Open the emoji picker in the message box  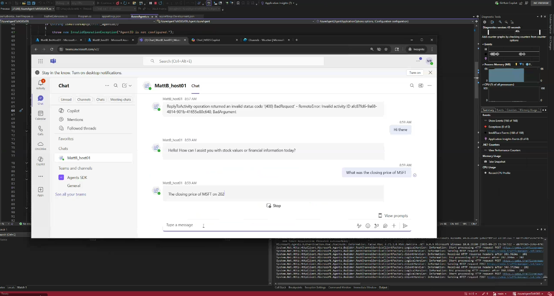coord(368,226)
